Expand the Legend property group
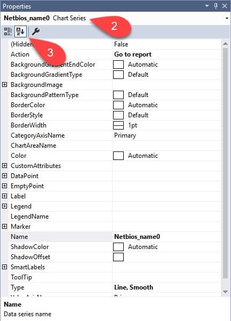This screenshot has width=231, height=321. click(4, 206)
